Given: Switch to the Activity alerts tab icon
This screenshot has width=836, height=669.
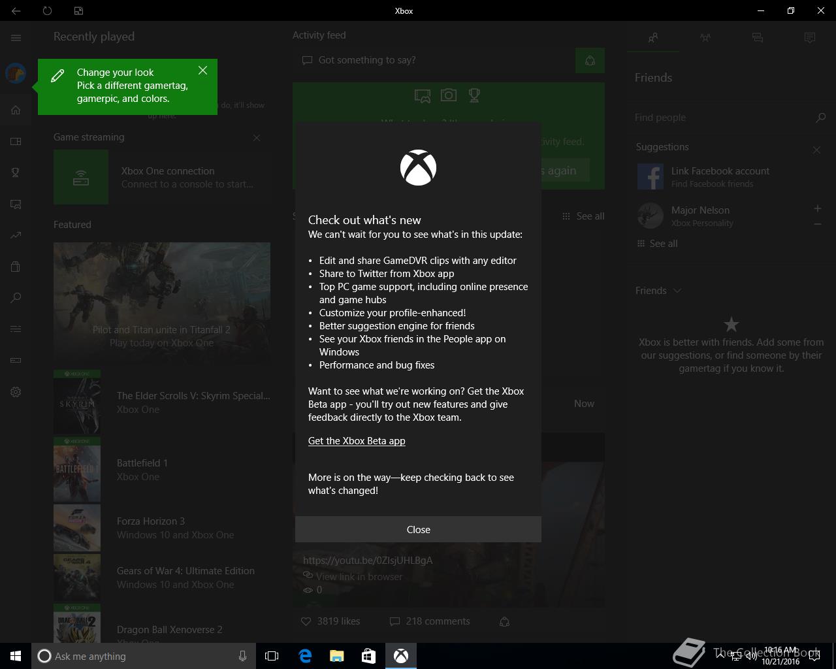Looking at the screenshot, I should tap(810, 38).
